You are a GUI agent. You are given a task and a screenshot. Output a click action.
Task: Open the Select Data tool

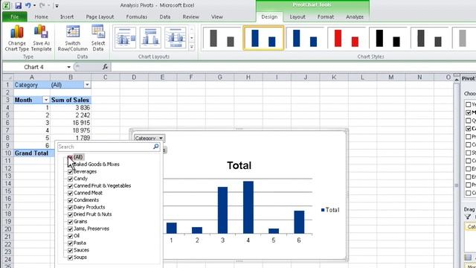point(98,38)
